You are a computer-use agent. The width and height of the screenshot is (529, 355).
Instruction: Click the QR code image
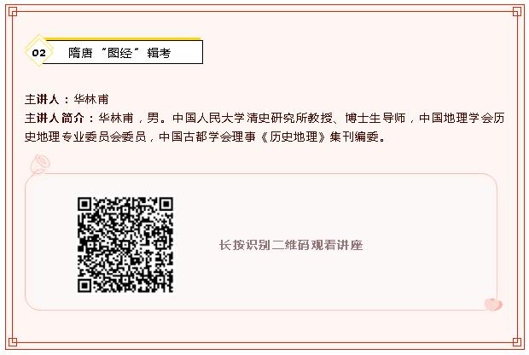tap(125, 245)
